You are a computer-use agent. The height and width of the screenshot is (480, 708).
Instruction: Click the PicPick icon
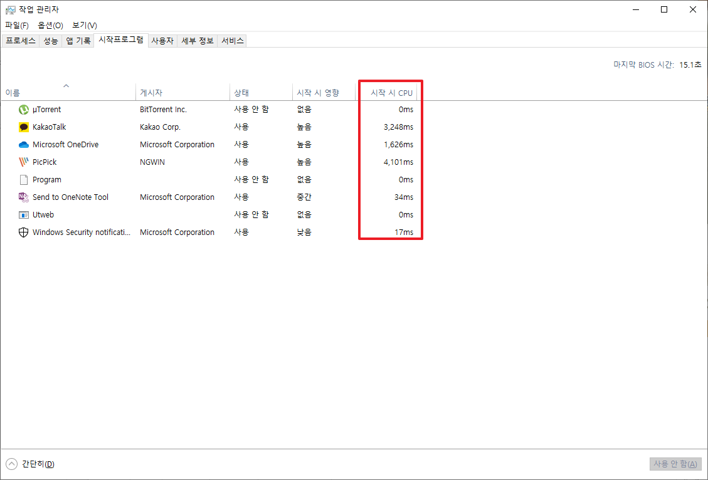[x=23, y=162]
